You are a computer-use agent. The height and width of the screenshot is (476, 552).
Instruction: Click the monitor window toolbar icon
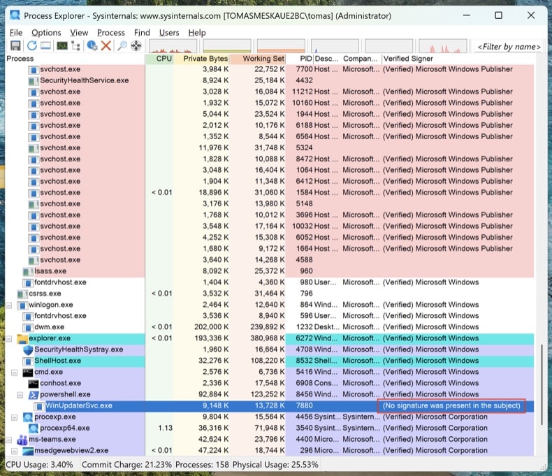point(45,45)
